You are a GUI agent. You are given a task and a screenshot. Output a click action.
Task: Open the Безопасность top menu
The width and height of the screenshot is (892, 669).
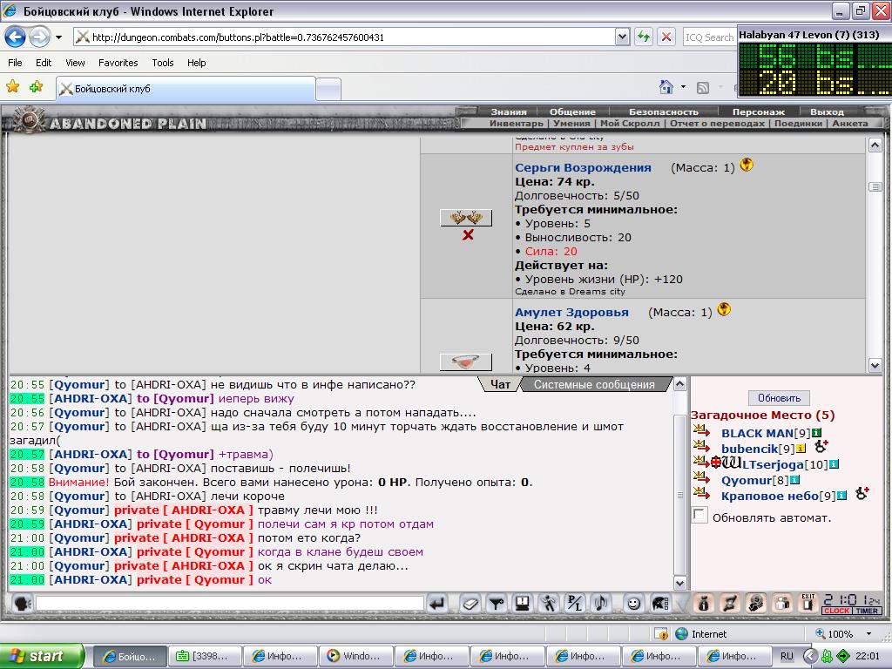click(663, 111)
